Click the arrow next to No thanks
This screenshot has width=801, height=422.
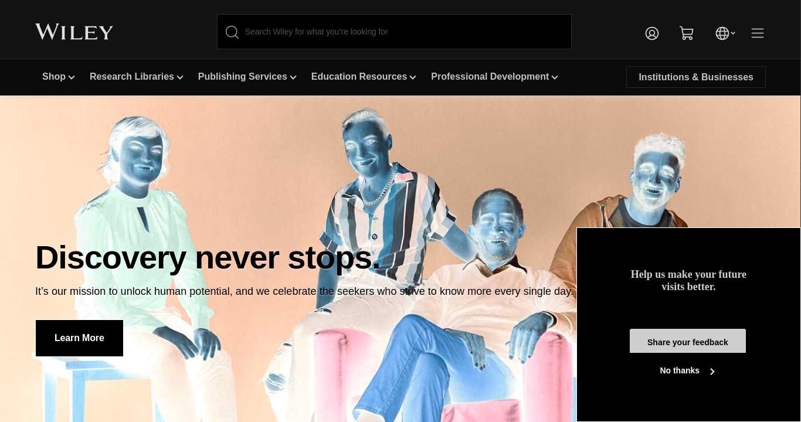(x=712, y=372)
